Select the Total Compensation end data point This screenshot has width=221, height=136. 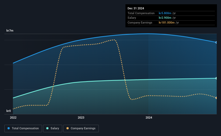(216, 42)
